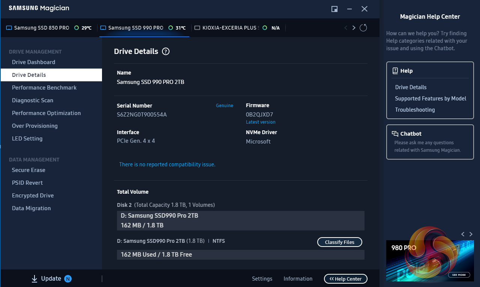Screen dimensions: 480x287
Task: Open the Drive Details help question mark
Action: [x=166, y=52]
